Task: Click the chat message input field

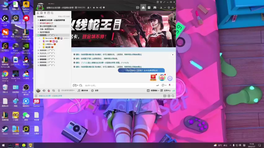Action: (x=119, y=86)
